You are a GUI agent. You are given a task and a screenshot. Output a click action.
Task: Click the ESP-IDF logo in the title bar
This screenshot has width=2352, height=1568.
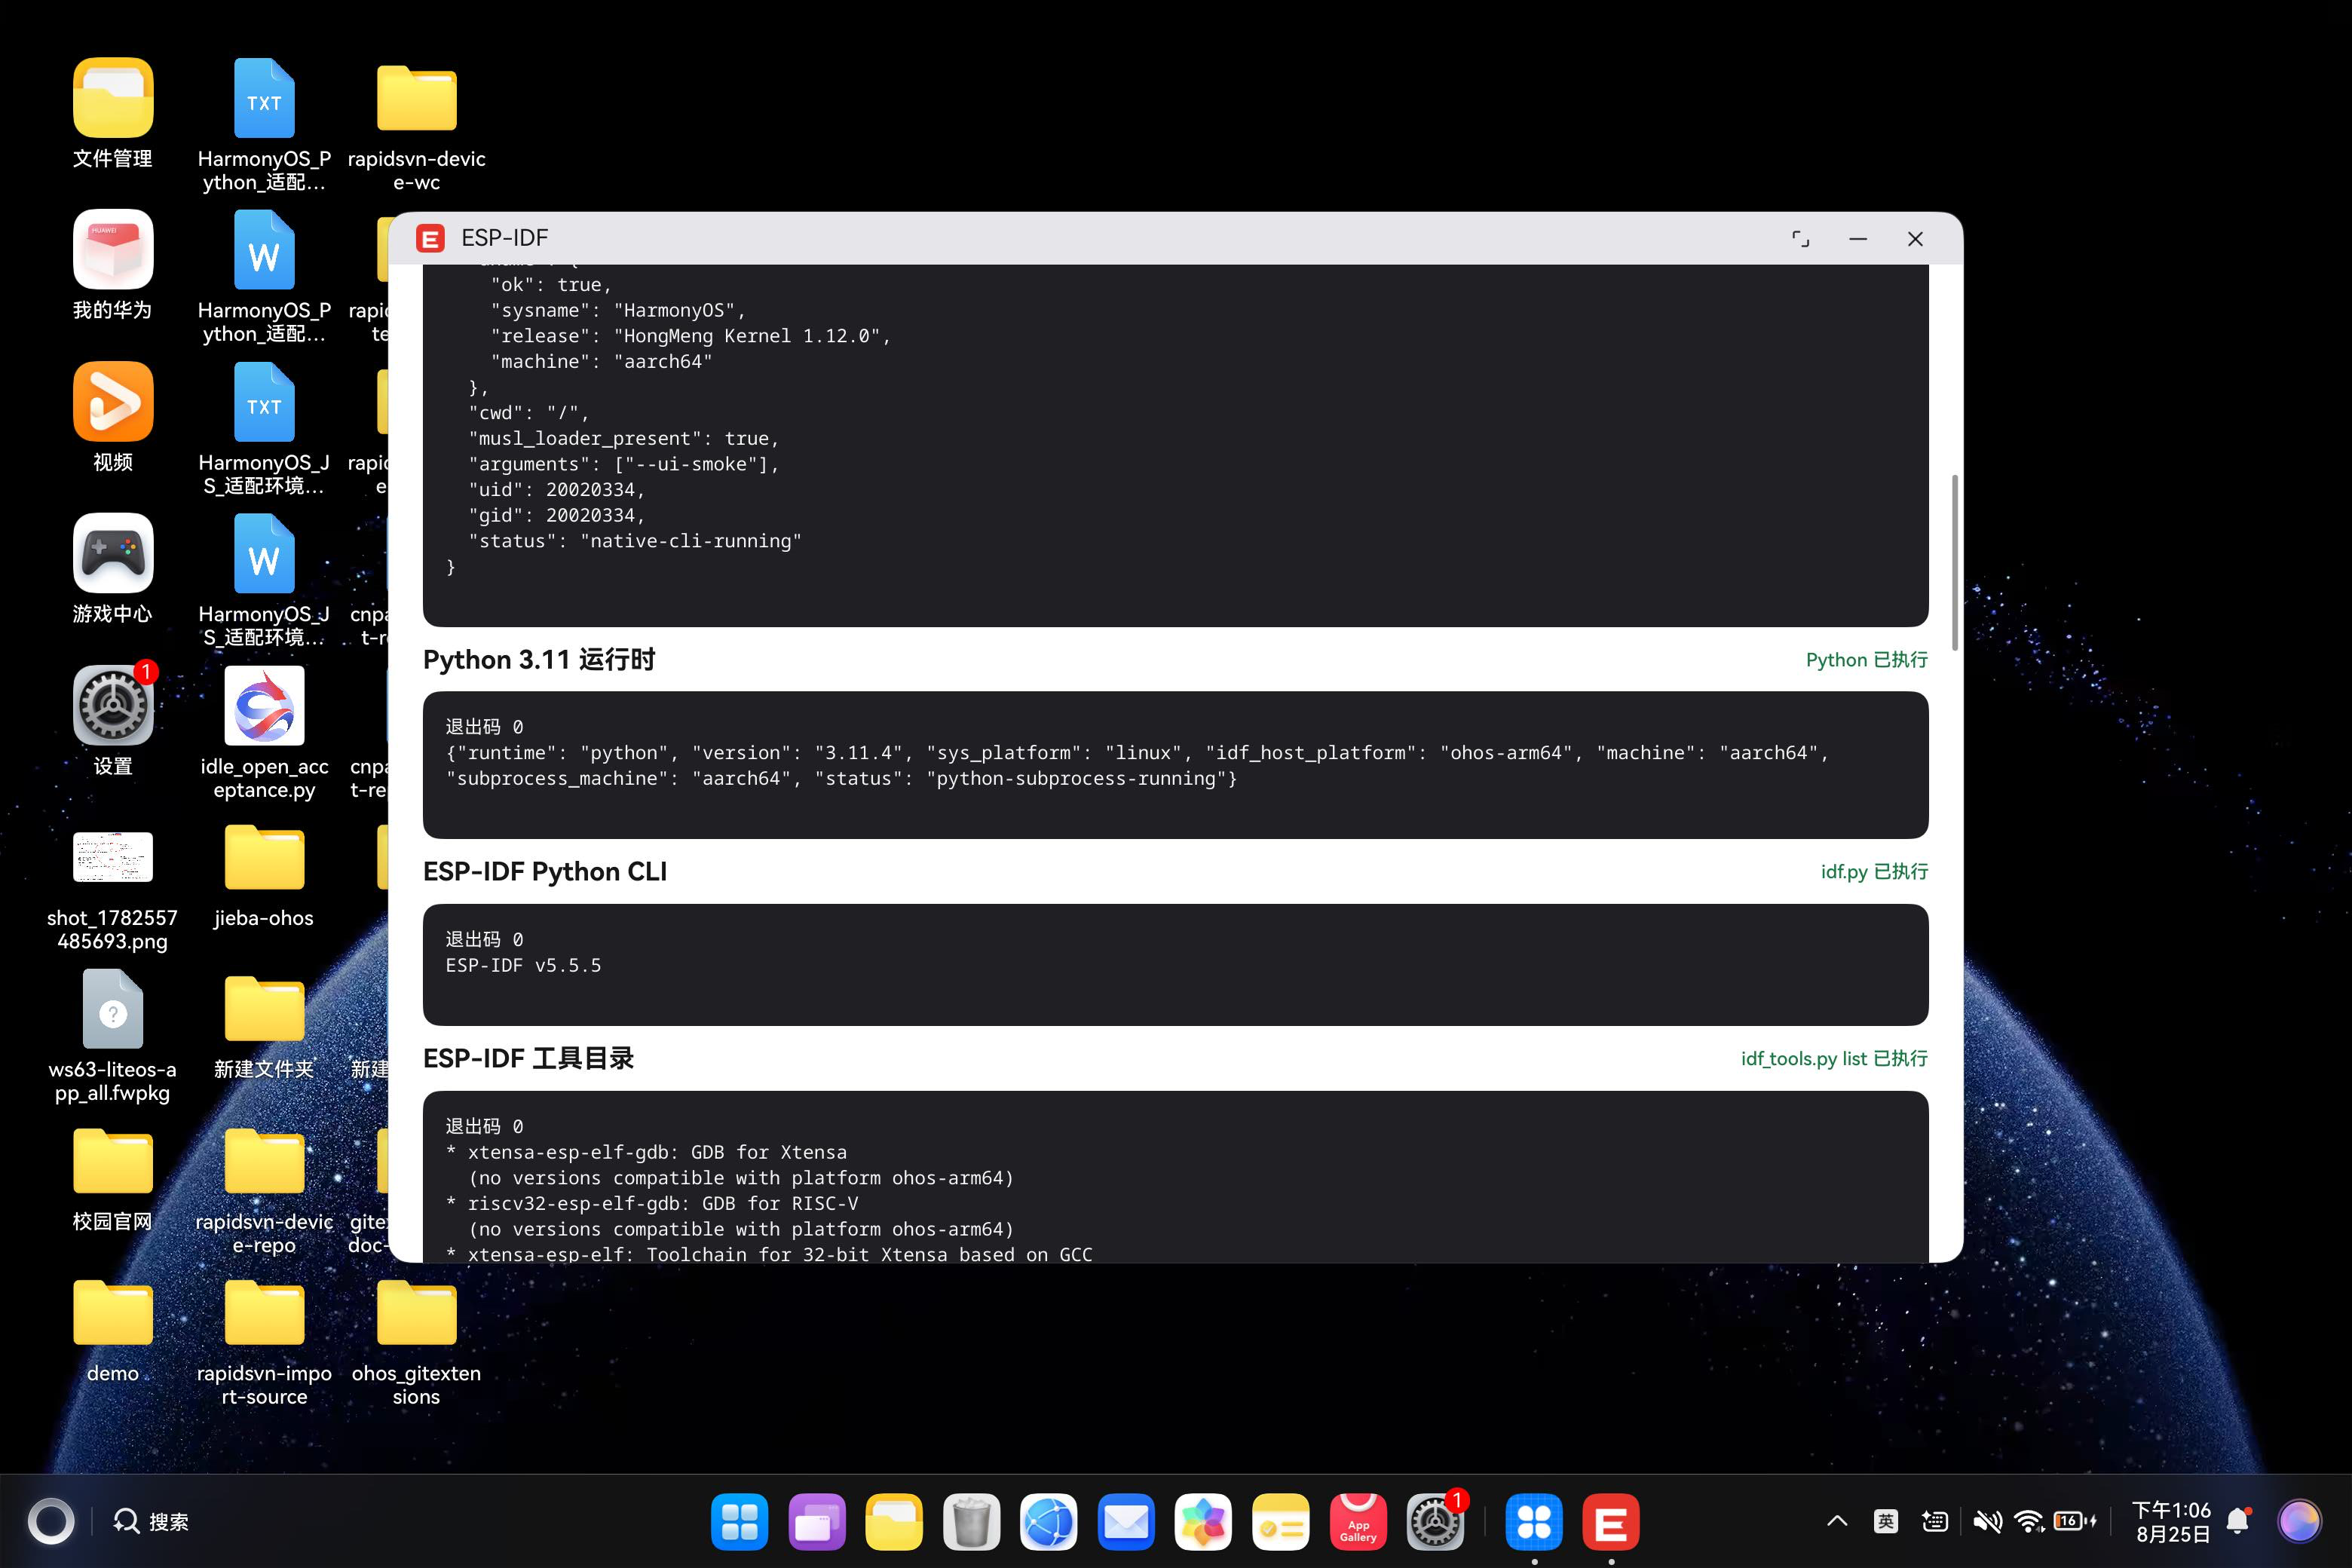430,238
